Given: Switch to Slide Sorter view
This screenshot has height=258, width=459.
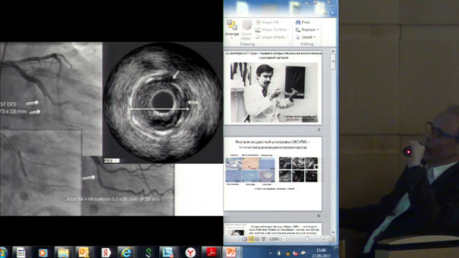Looking at the screenshot, I should 251,239.
